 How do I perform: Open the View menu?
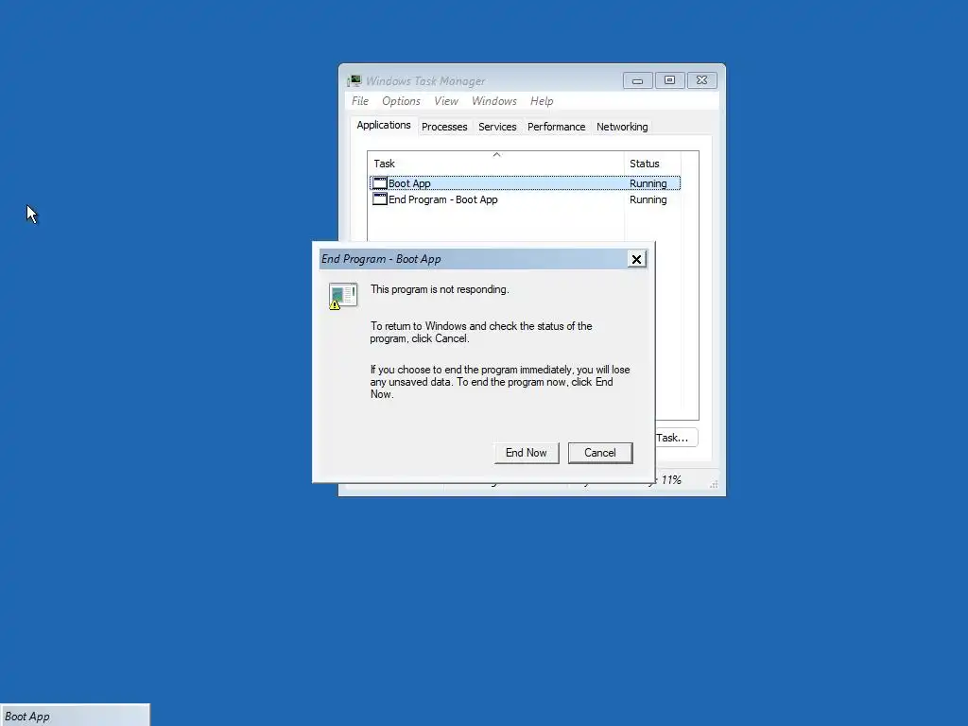click(x=446, y=100)
